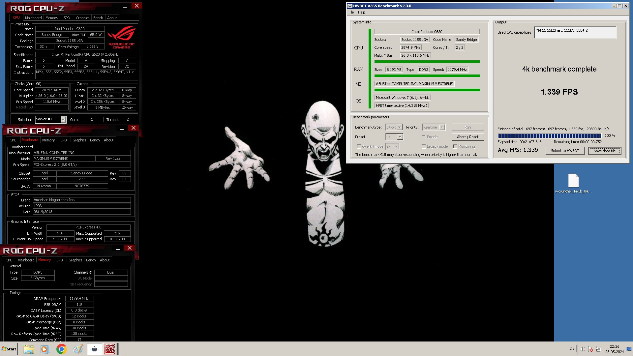Click the Specification field in CPU-Z
The height and width of the screenshot is (356, 633).
point(85,55)
